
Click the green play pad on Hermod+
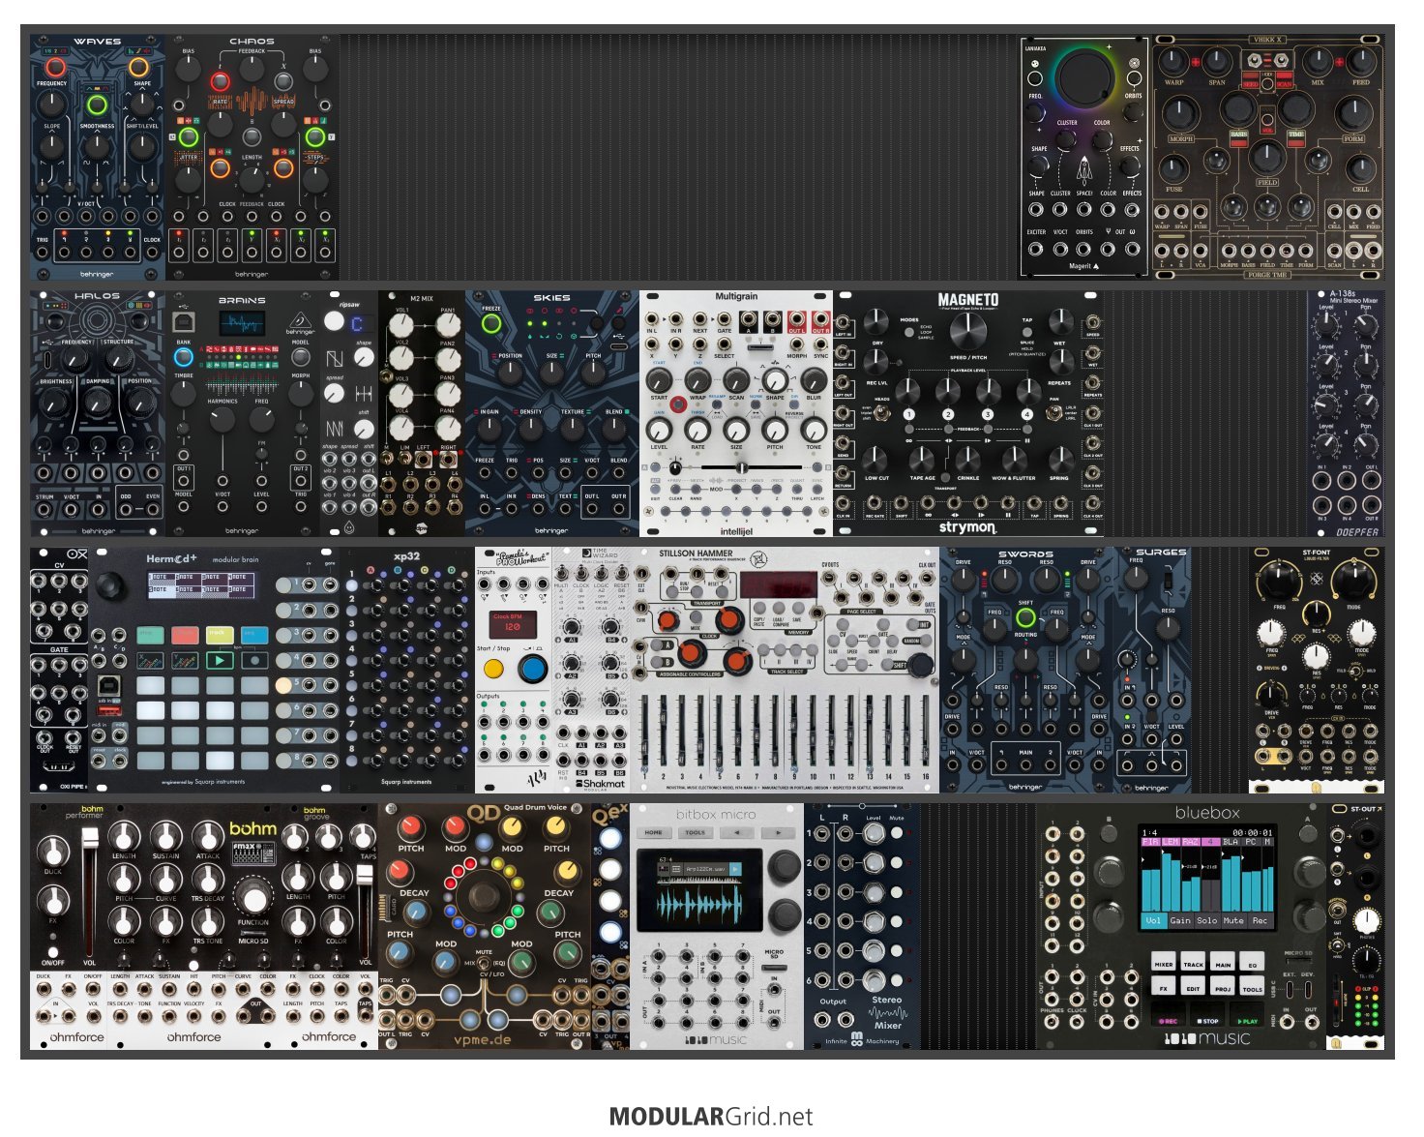pyautogui.click(x=220, y=660)
